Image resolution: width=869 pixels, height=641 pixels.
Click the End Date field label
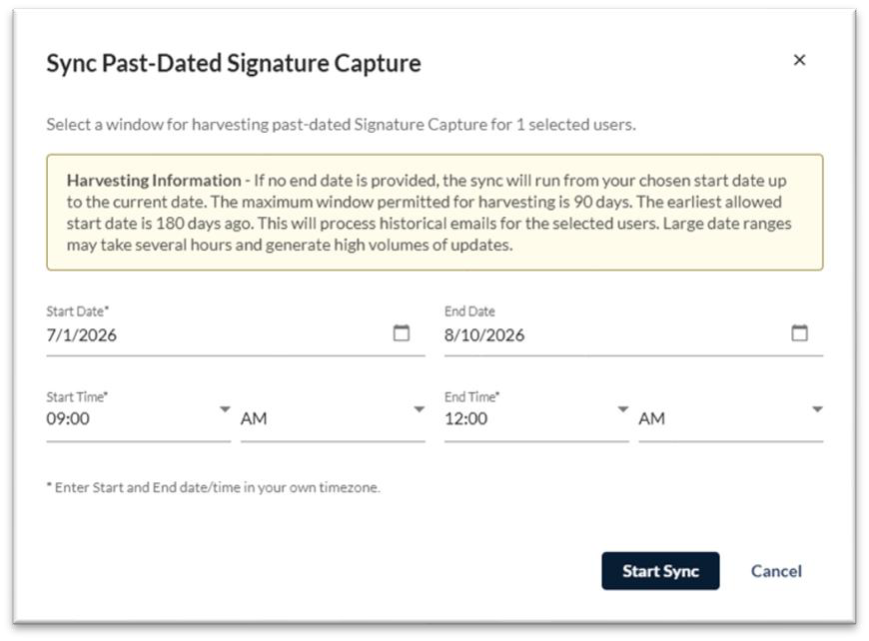click(x=469, y=312)
